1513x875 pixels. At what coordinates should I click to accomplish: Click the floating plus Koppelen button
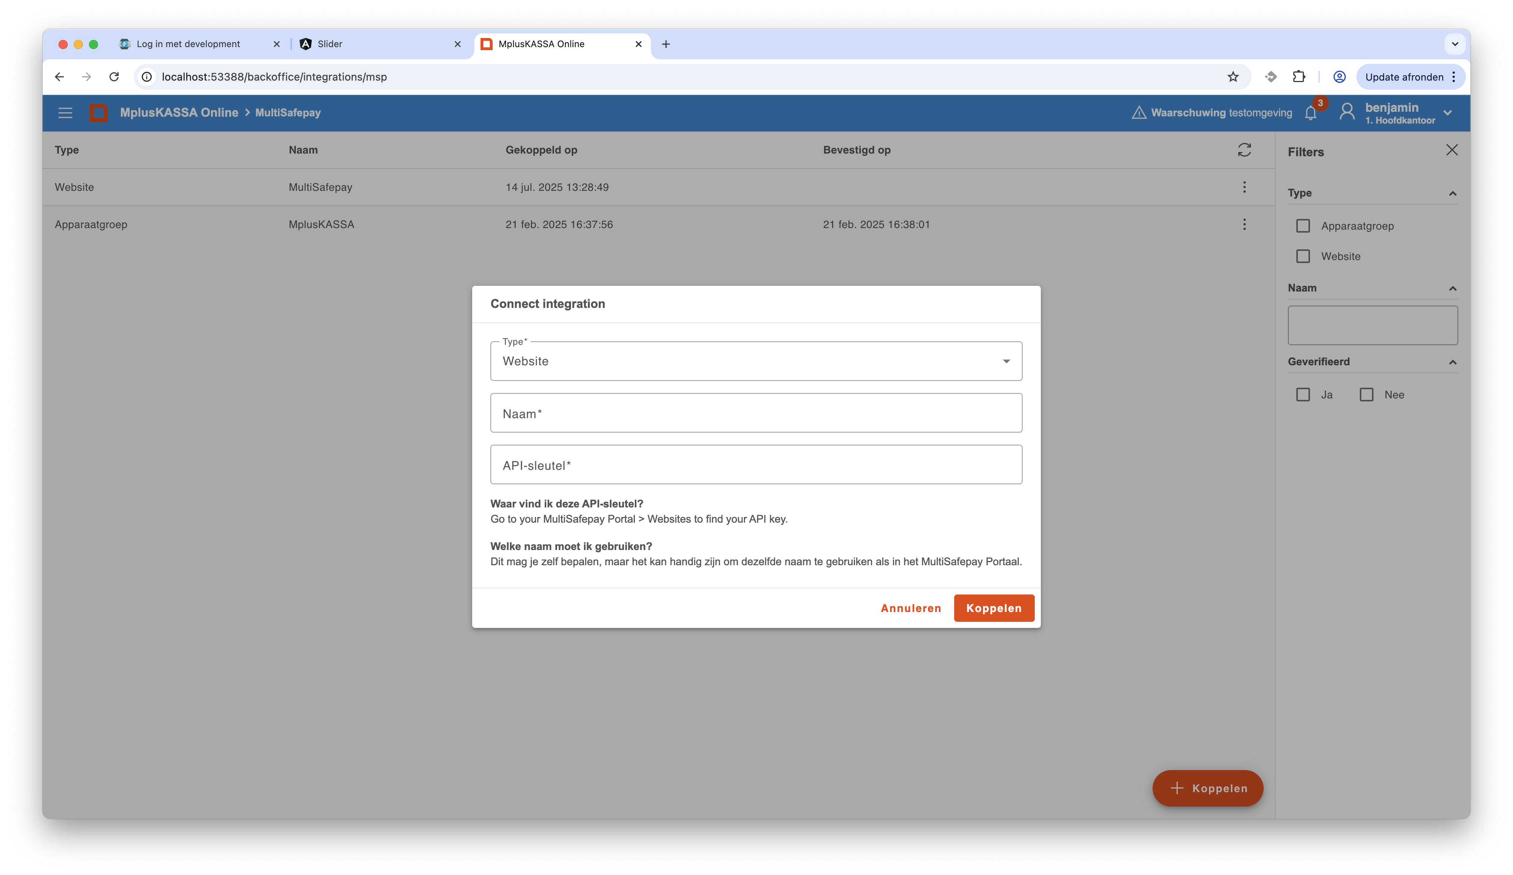click(x=1207, y=789)
